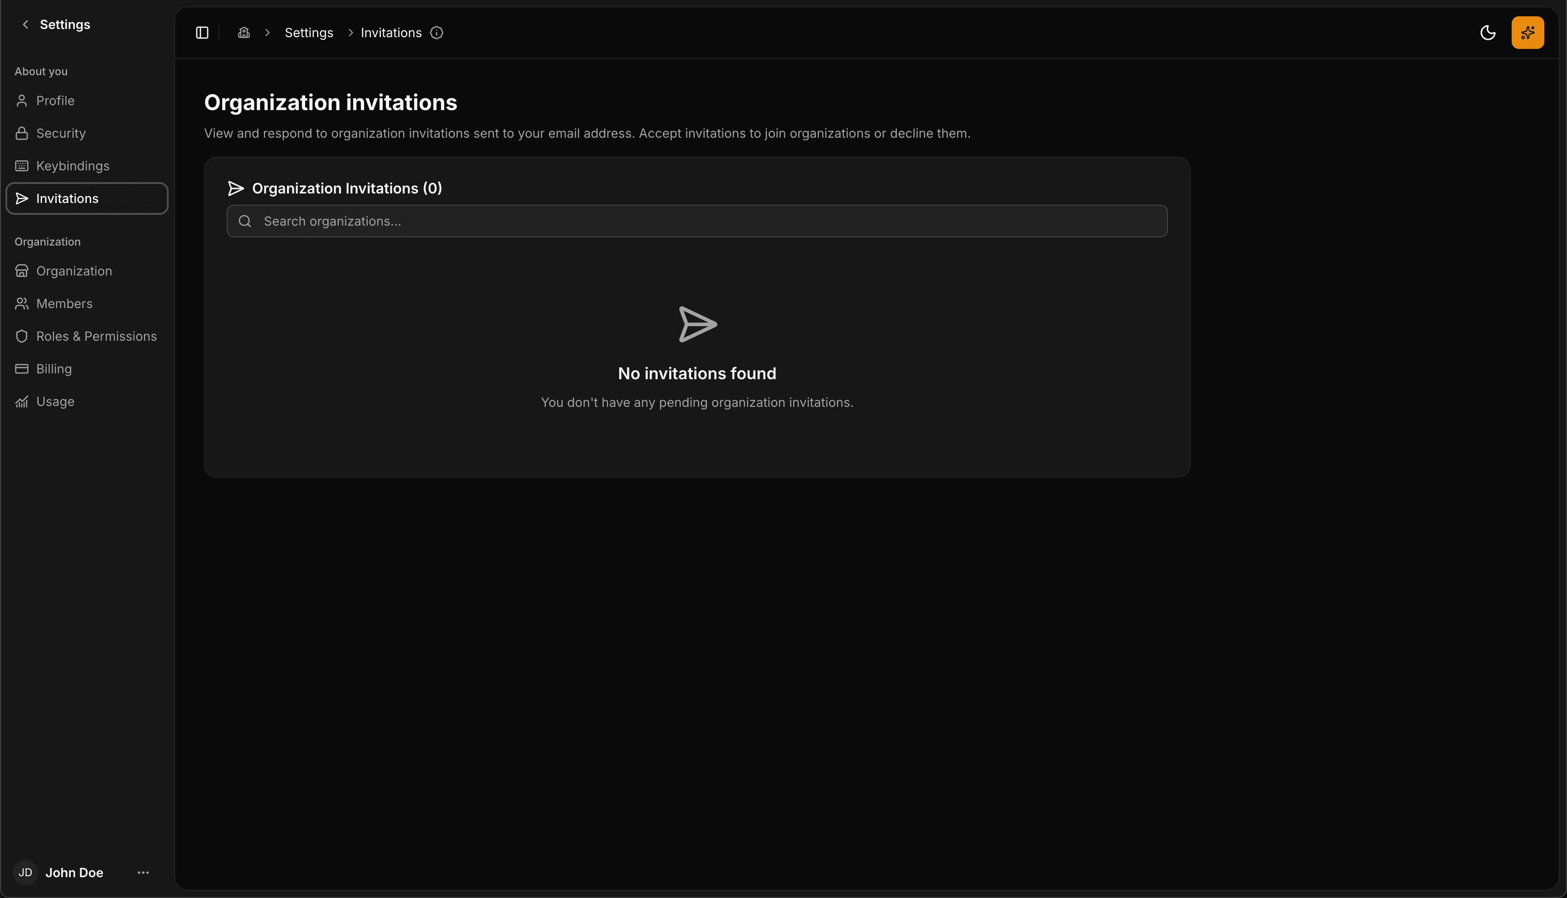Open the Settings breadcrumb link
This screenshot has height=898, width=1567.
coord(309,32)
